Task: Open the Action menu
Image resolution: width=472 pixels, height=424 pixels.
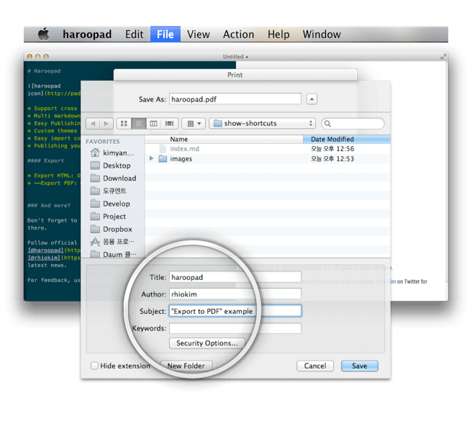Action: point(238,34)
